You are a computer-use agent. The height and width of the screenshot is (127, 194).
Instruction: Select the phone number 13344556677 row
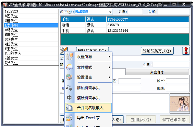(x=125, y=19)
